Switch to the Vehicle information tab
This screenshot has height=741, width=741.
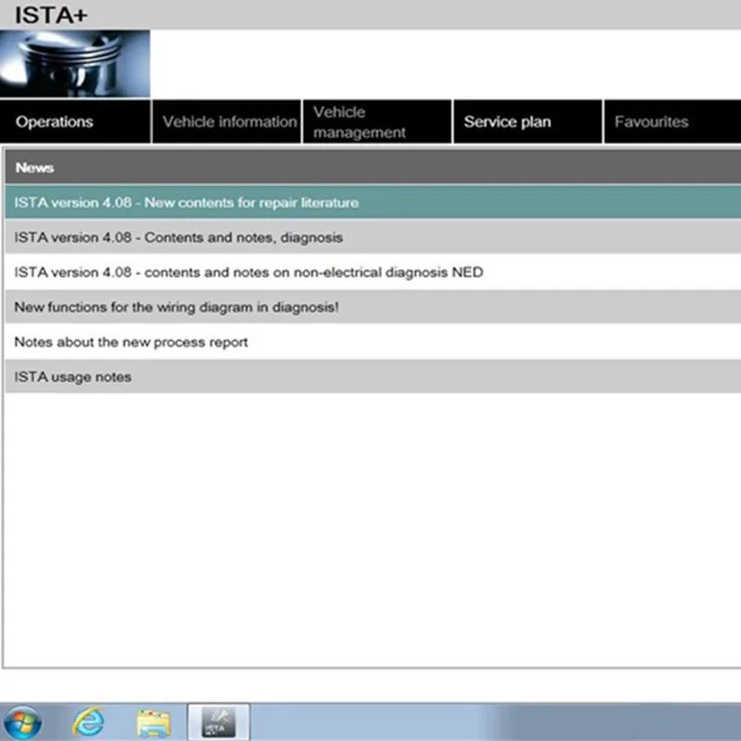pyautogui.click(x=227, y=121)
